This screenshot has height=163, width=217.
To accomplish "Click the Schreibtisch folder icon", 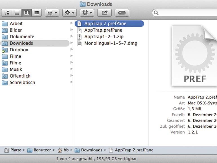I will [x=5, y=83].
